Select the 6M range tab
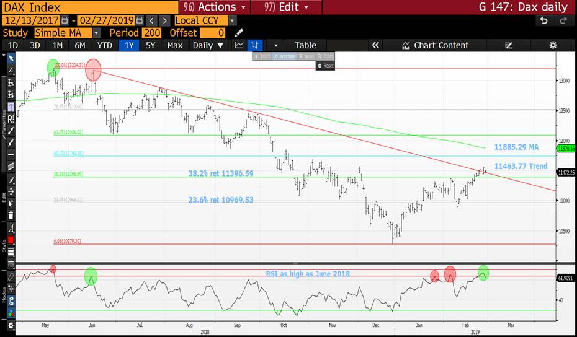The image size is (577, 337). point(80,45)
